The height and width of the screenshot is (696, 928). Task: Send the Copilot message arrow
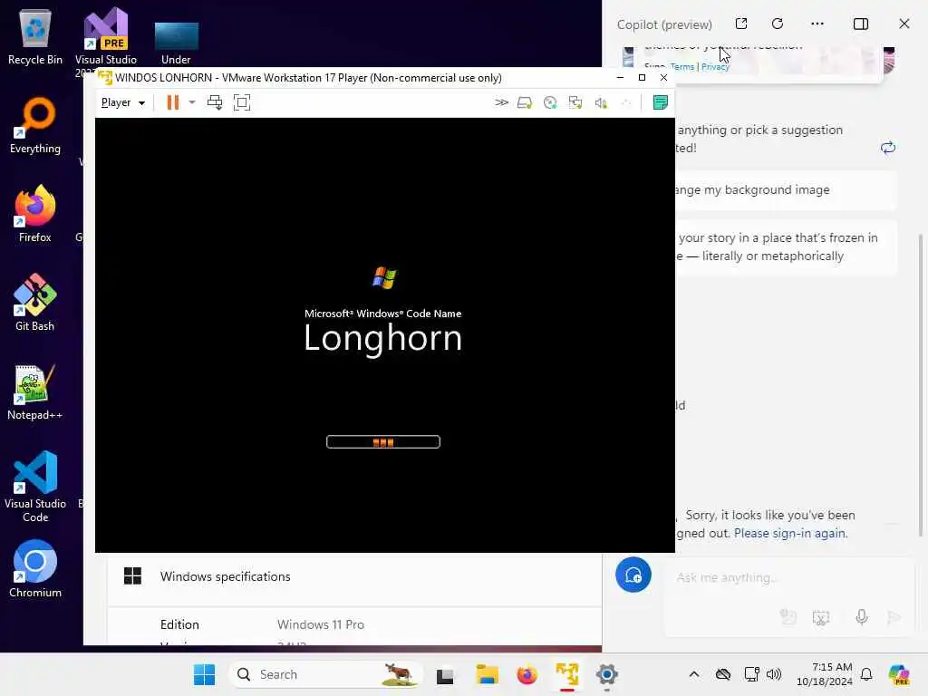pyautogui.click(x=894, y=617)
